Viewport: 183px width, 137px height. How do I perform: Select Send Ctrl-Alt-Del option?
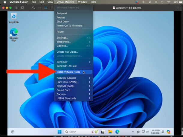67,66
